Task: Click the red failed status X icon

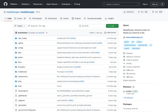Action: tap(47, 33)
